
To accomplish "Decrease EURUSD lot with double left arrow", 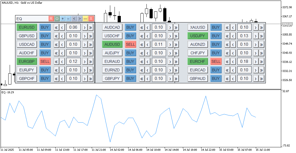I will pos(56,27).
